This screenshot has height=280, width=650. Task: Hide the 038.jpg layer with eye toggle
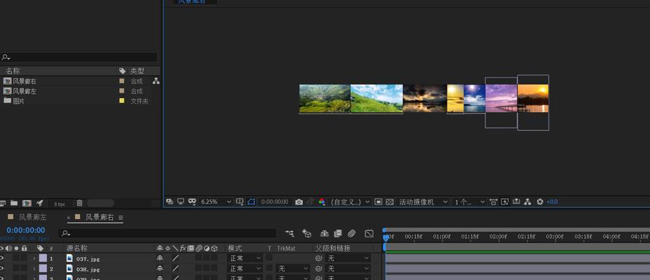tap(1, 269)
